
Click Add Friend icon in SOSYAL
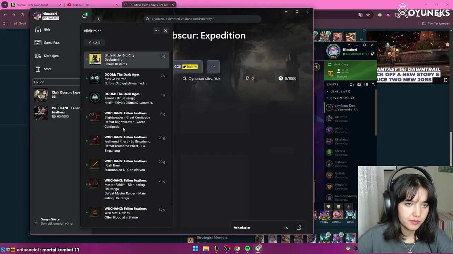tap(352, 85)
